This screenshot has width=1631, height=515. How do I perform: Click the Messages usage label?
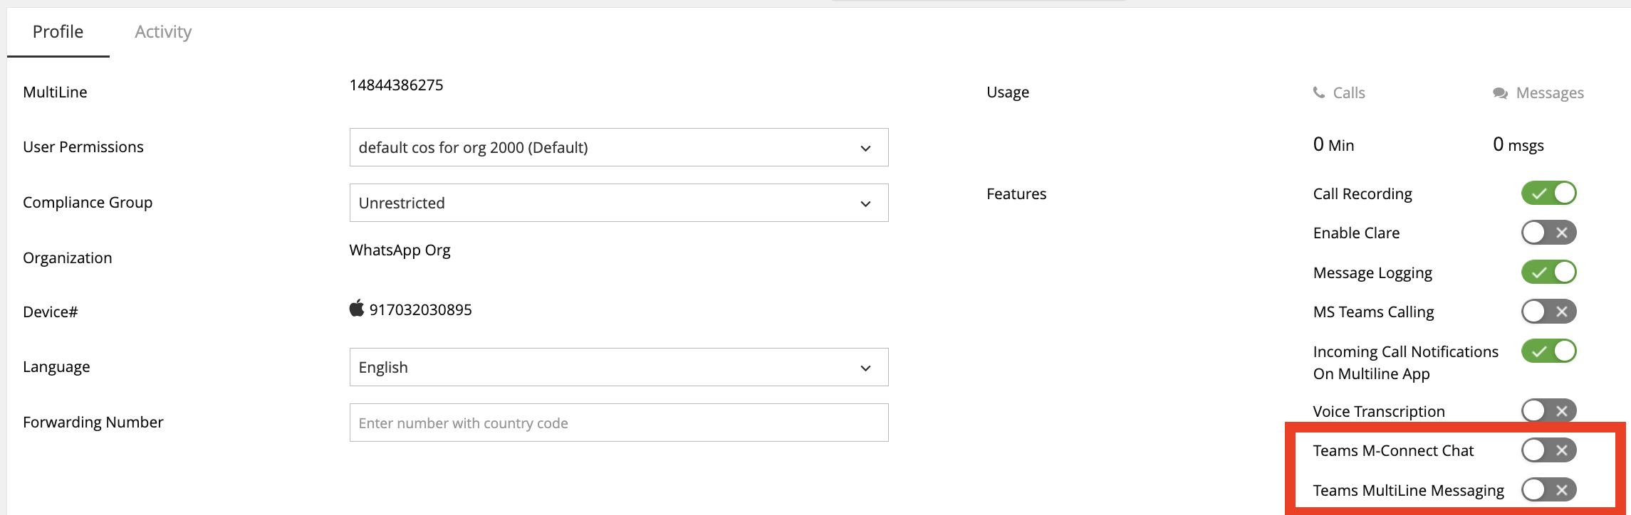pyautogui.click(x=1550, y=93)
